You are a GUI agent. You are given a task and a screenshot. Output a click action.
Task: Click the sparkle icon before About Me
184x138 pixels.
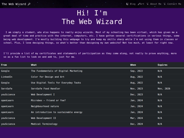148,4
